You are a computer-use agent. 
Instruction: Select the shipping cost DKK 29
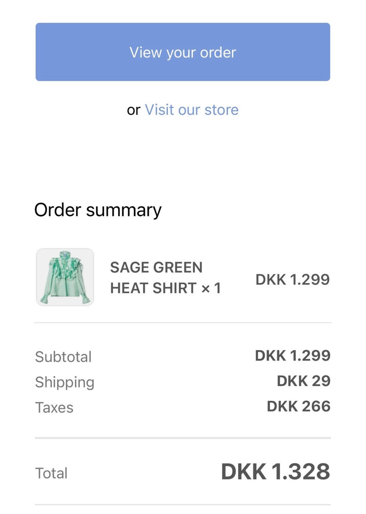(x=303, y=381)
